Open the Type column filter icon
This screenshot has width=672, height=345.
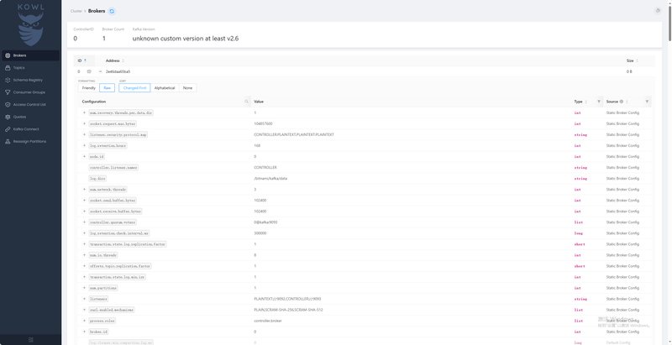598,101
